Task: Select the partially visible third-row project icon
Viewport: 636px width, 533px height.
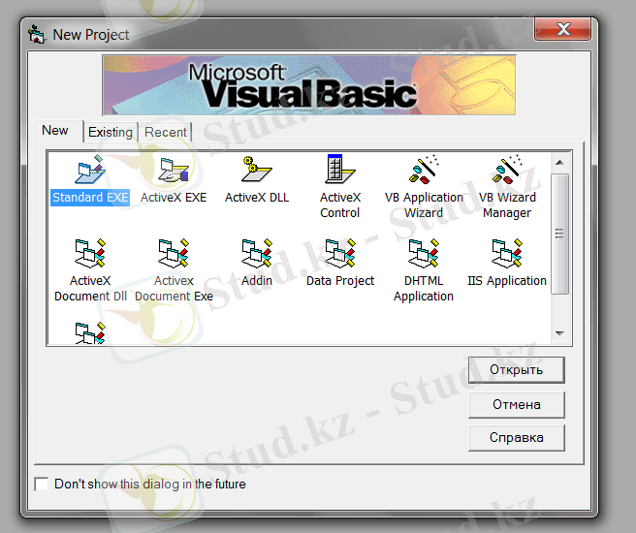Action: [x=90, y=333]
